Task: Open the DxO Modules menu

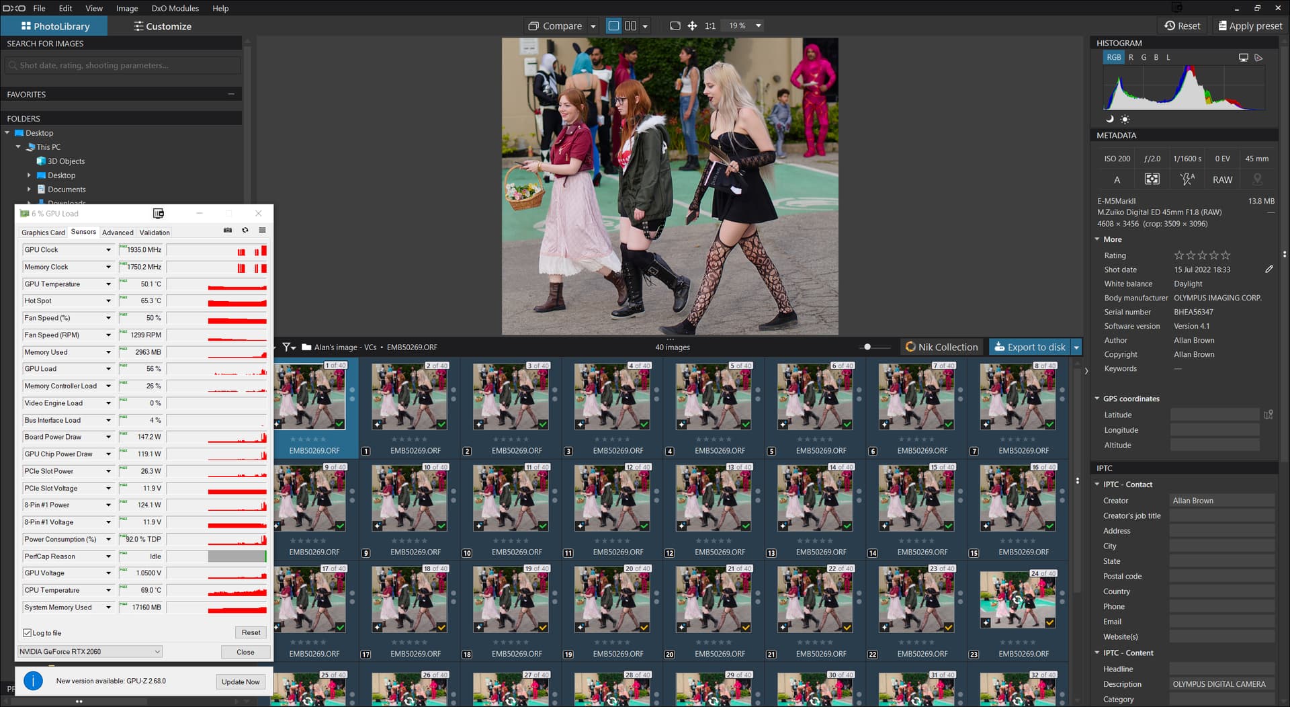Action: pyautogui.click(x=175, y=8)
